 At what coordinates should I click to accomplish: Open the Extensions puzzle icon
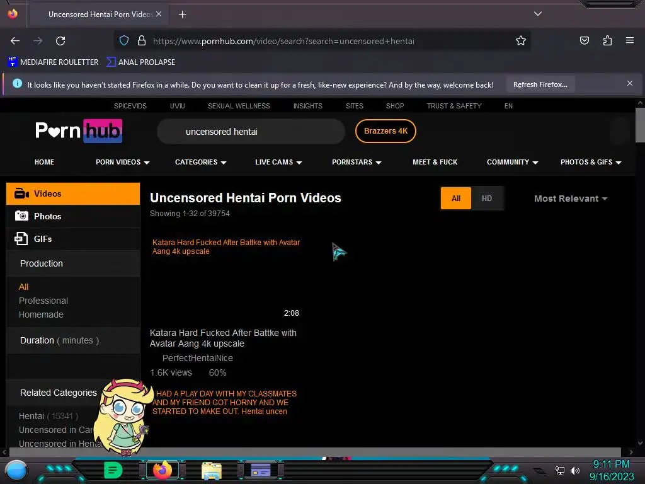point(607,40)
